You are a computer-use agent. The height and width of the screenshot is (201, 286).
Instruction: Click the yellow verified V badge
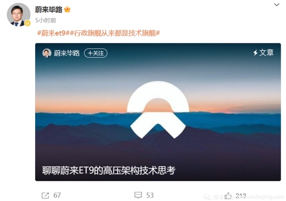point(27,23)
